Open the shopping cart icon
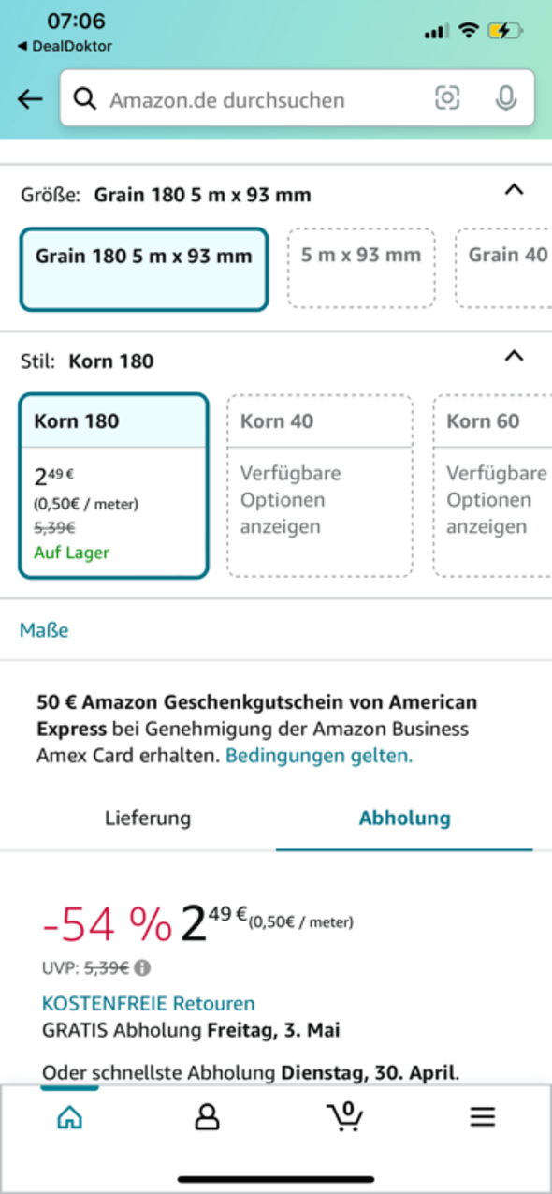The image size is (552, 1194). coord(345,1118)
